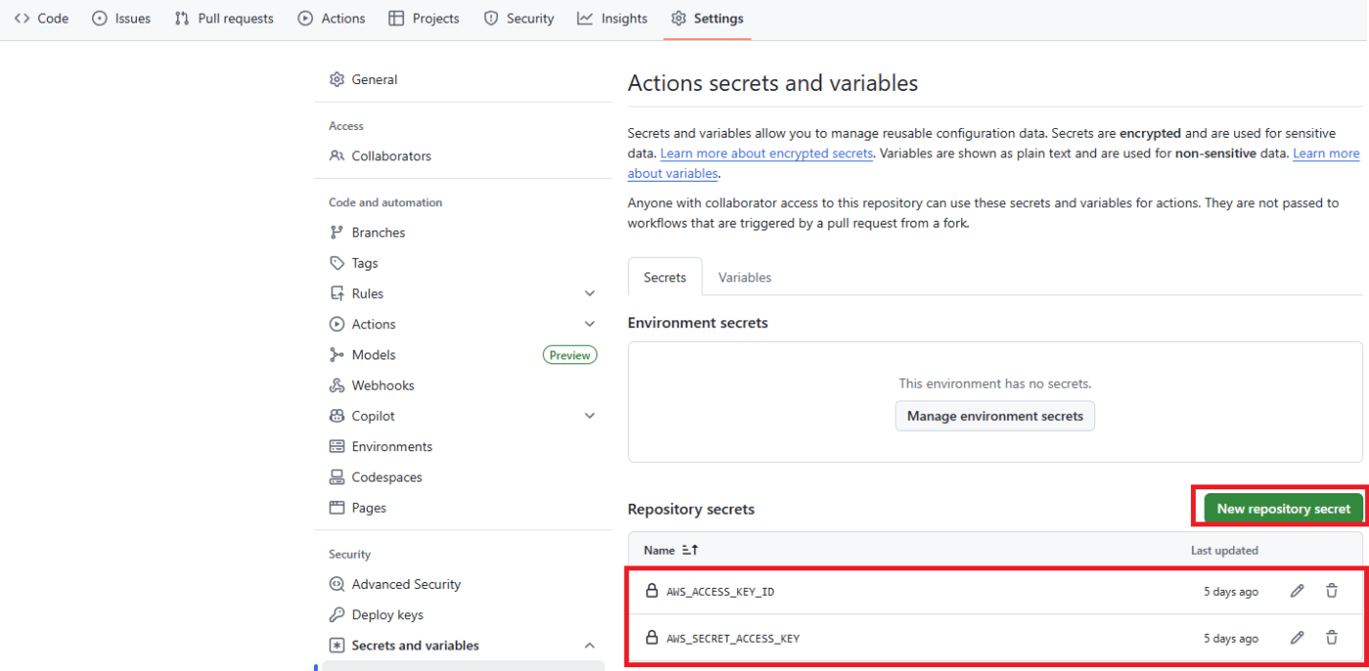Image resolution: width=1369 pixels, height=671 pixels.
Task: Click the trash icon for AWS_ACCESS_KEY_ID
Action: pyautogui.click(x=1331, y=591)
